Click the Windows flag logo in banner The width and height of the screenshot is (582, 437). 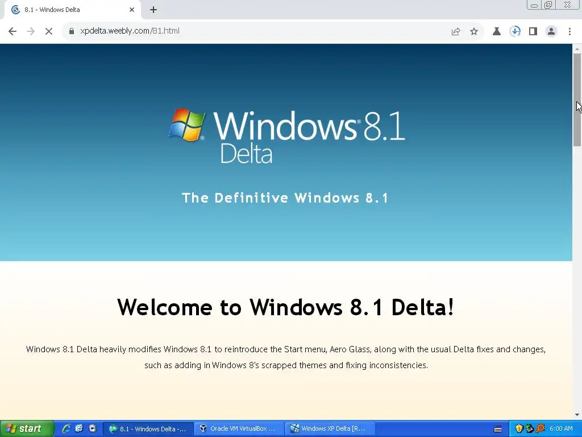pyautogui.click(x=186, y=125)
